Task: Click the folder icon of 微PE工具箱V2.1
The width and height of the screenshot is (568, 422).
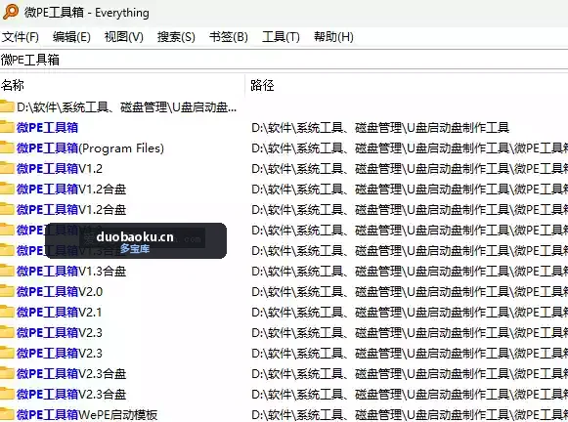Action: click(x=7, y=312)
